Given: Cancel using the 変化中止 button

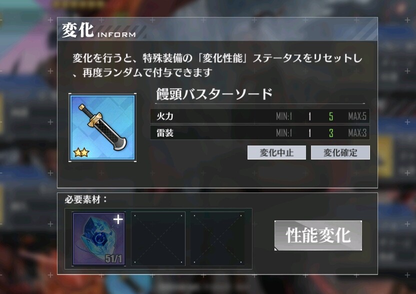Looking at the screenshot, I should tap(276, 152).
